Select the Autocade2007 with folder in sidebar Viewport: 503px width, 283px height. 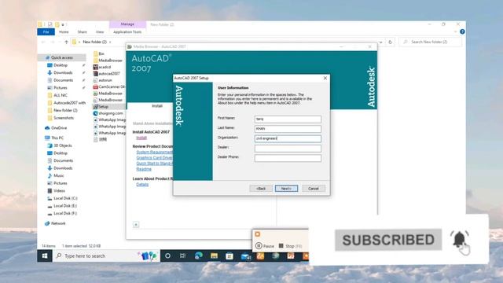point(69,103)
